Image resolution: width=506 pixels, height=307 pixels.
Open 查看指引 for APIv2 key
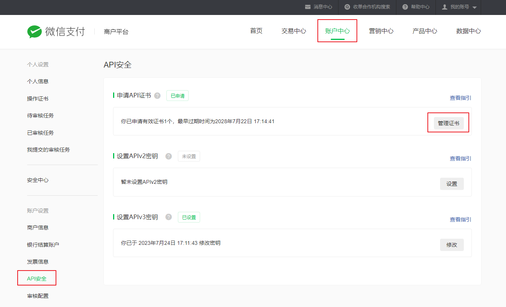pos(460,158)
